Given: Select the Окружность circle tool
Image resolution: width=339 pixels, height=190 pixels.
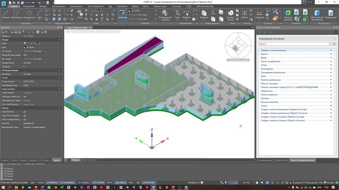Looking at the screenshot, I should [x=29, y=14].
